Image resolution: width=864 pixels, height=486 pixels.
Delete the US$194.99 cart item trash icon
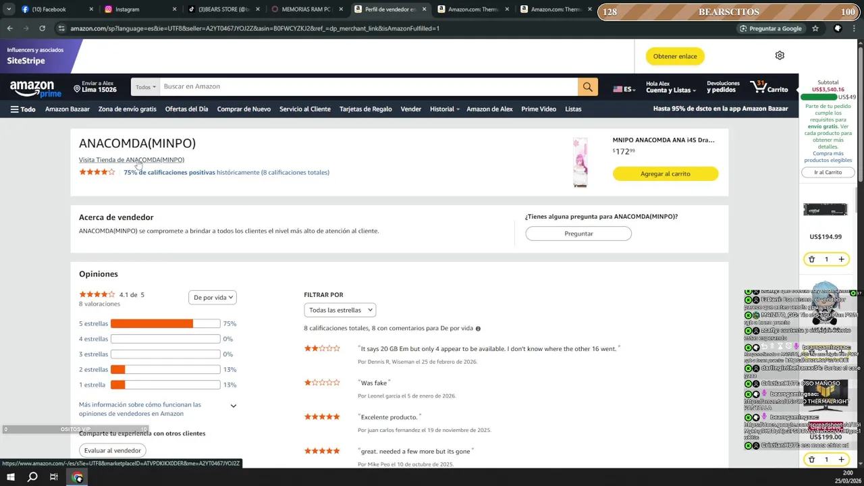[x=811, y=259]
